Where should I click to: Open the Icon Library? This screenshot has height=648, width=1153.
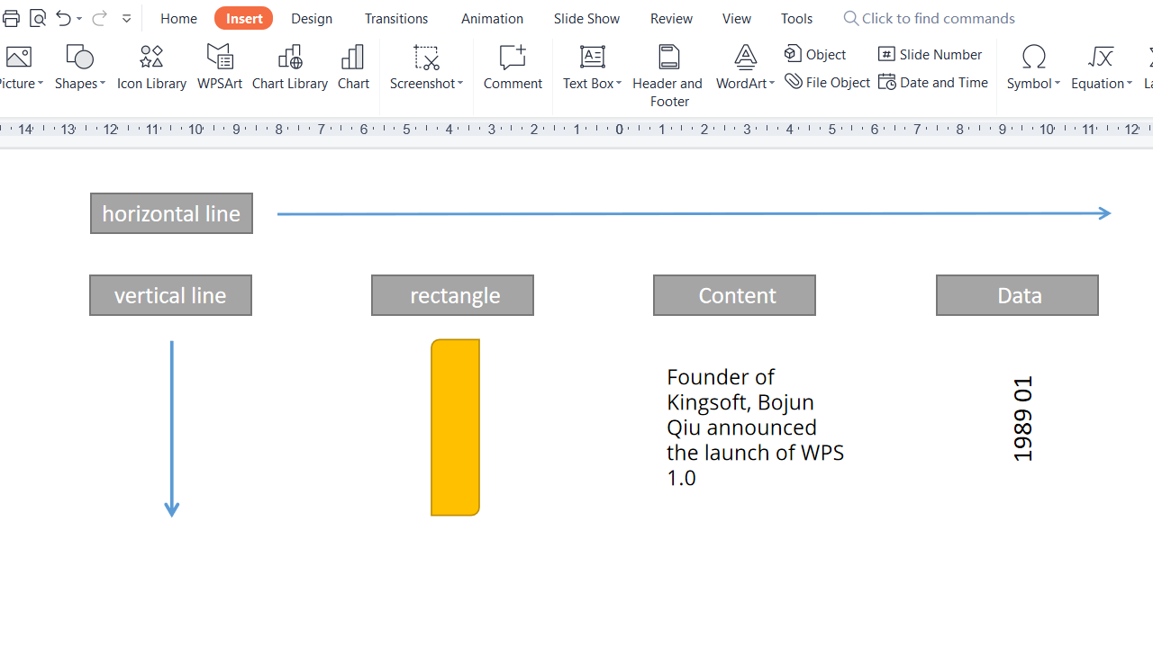151,67
